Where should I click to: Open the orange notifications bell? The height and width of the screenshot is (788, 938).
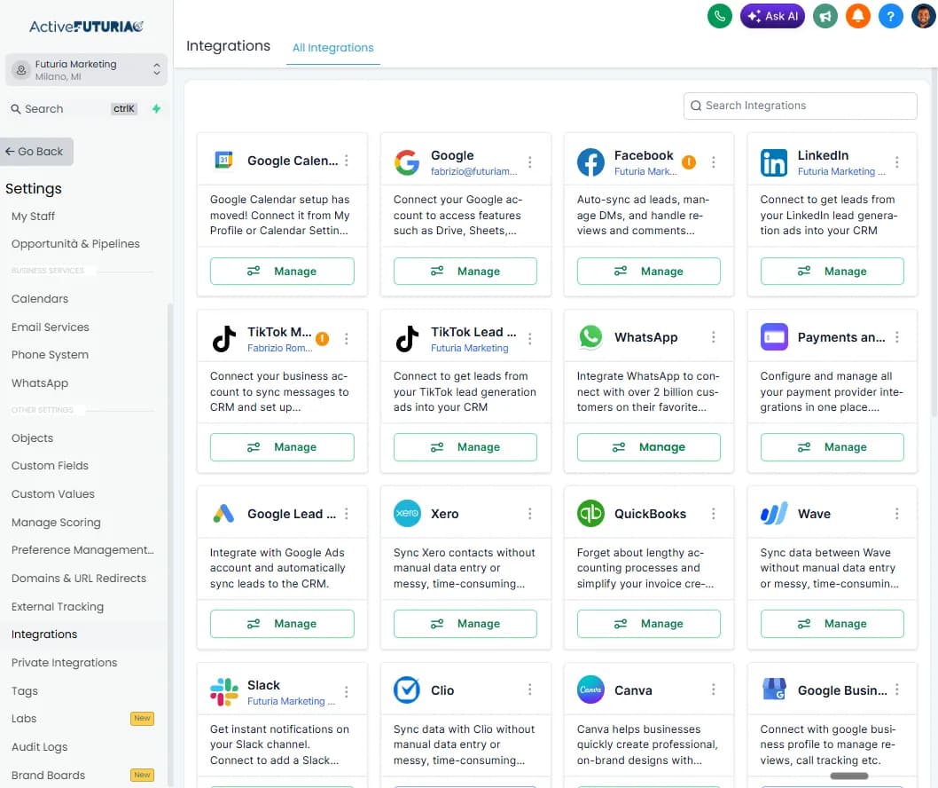click(858, 16)
